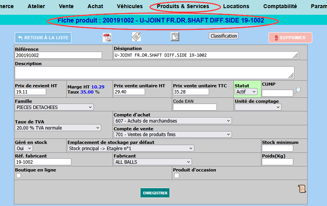This screenshot has height=206, width=327.
Task: Open the Atelier menu
Action: coord(36,6)
